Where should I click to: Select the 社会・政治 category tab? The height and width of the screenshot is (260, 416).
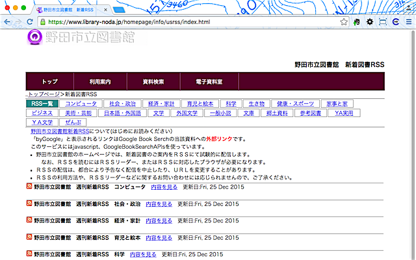tap(122, 104)
